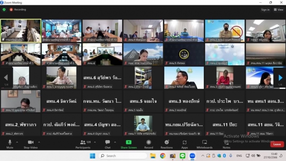Select tile labeled สทน.6 สุรีย์พร
Viewport: 286px width, 161px height.
(102, 78)
